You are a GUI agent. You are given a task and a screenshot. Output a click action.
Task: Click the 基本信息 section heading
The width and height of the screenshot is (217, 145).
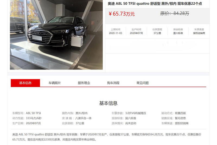click(108, 103)
